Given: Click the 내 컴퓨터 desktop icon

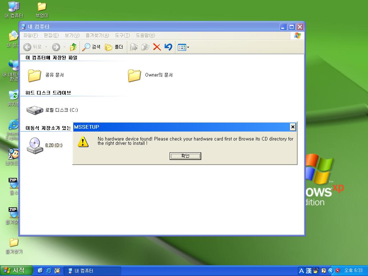Looking at the screenshot, I should click(14, 10).
